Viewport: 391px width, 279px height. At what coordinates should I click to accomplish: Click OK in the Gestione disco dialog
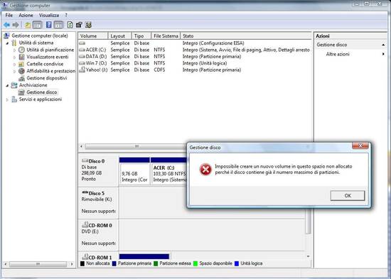pyautogui.click(x=348, y=195)
